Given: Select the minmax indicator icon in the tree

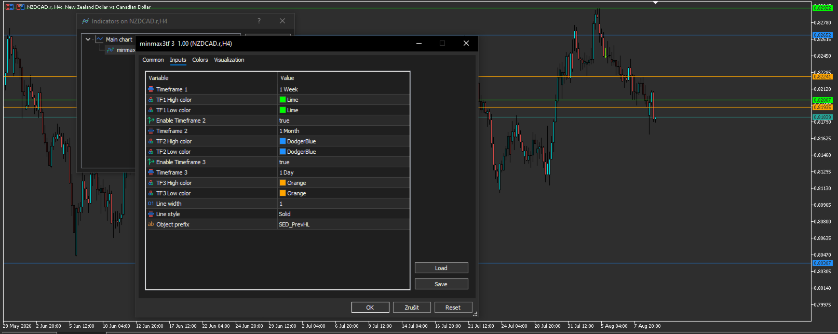Looking at the screenshot, I should (x=110, y=50).
